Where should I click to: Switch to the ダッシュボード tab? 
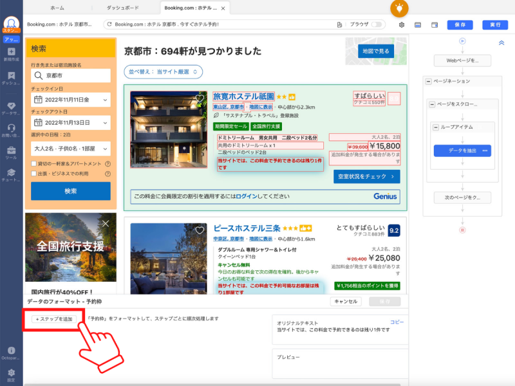[122, 8]
